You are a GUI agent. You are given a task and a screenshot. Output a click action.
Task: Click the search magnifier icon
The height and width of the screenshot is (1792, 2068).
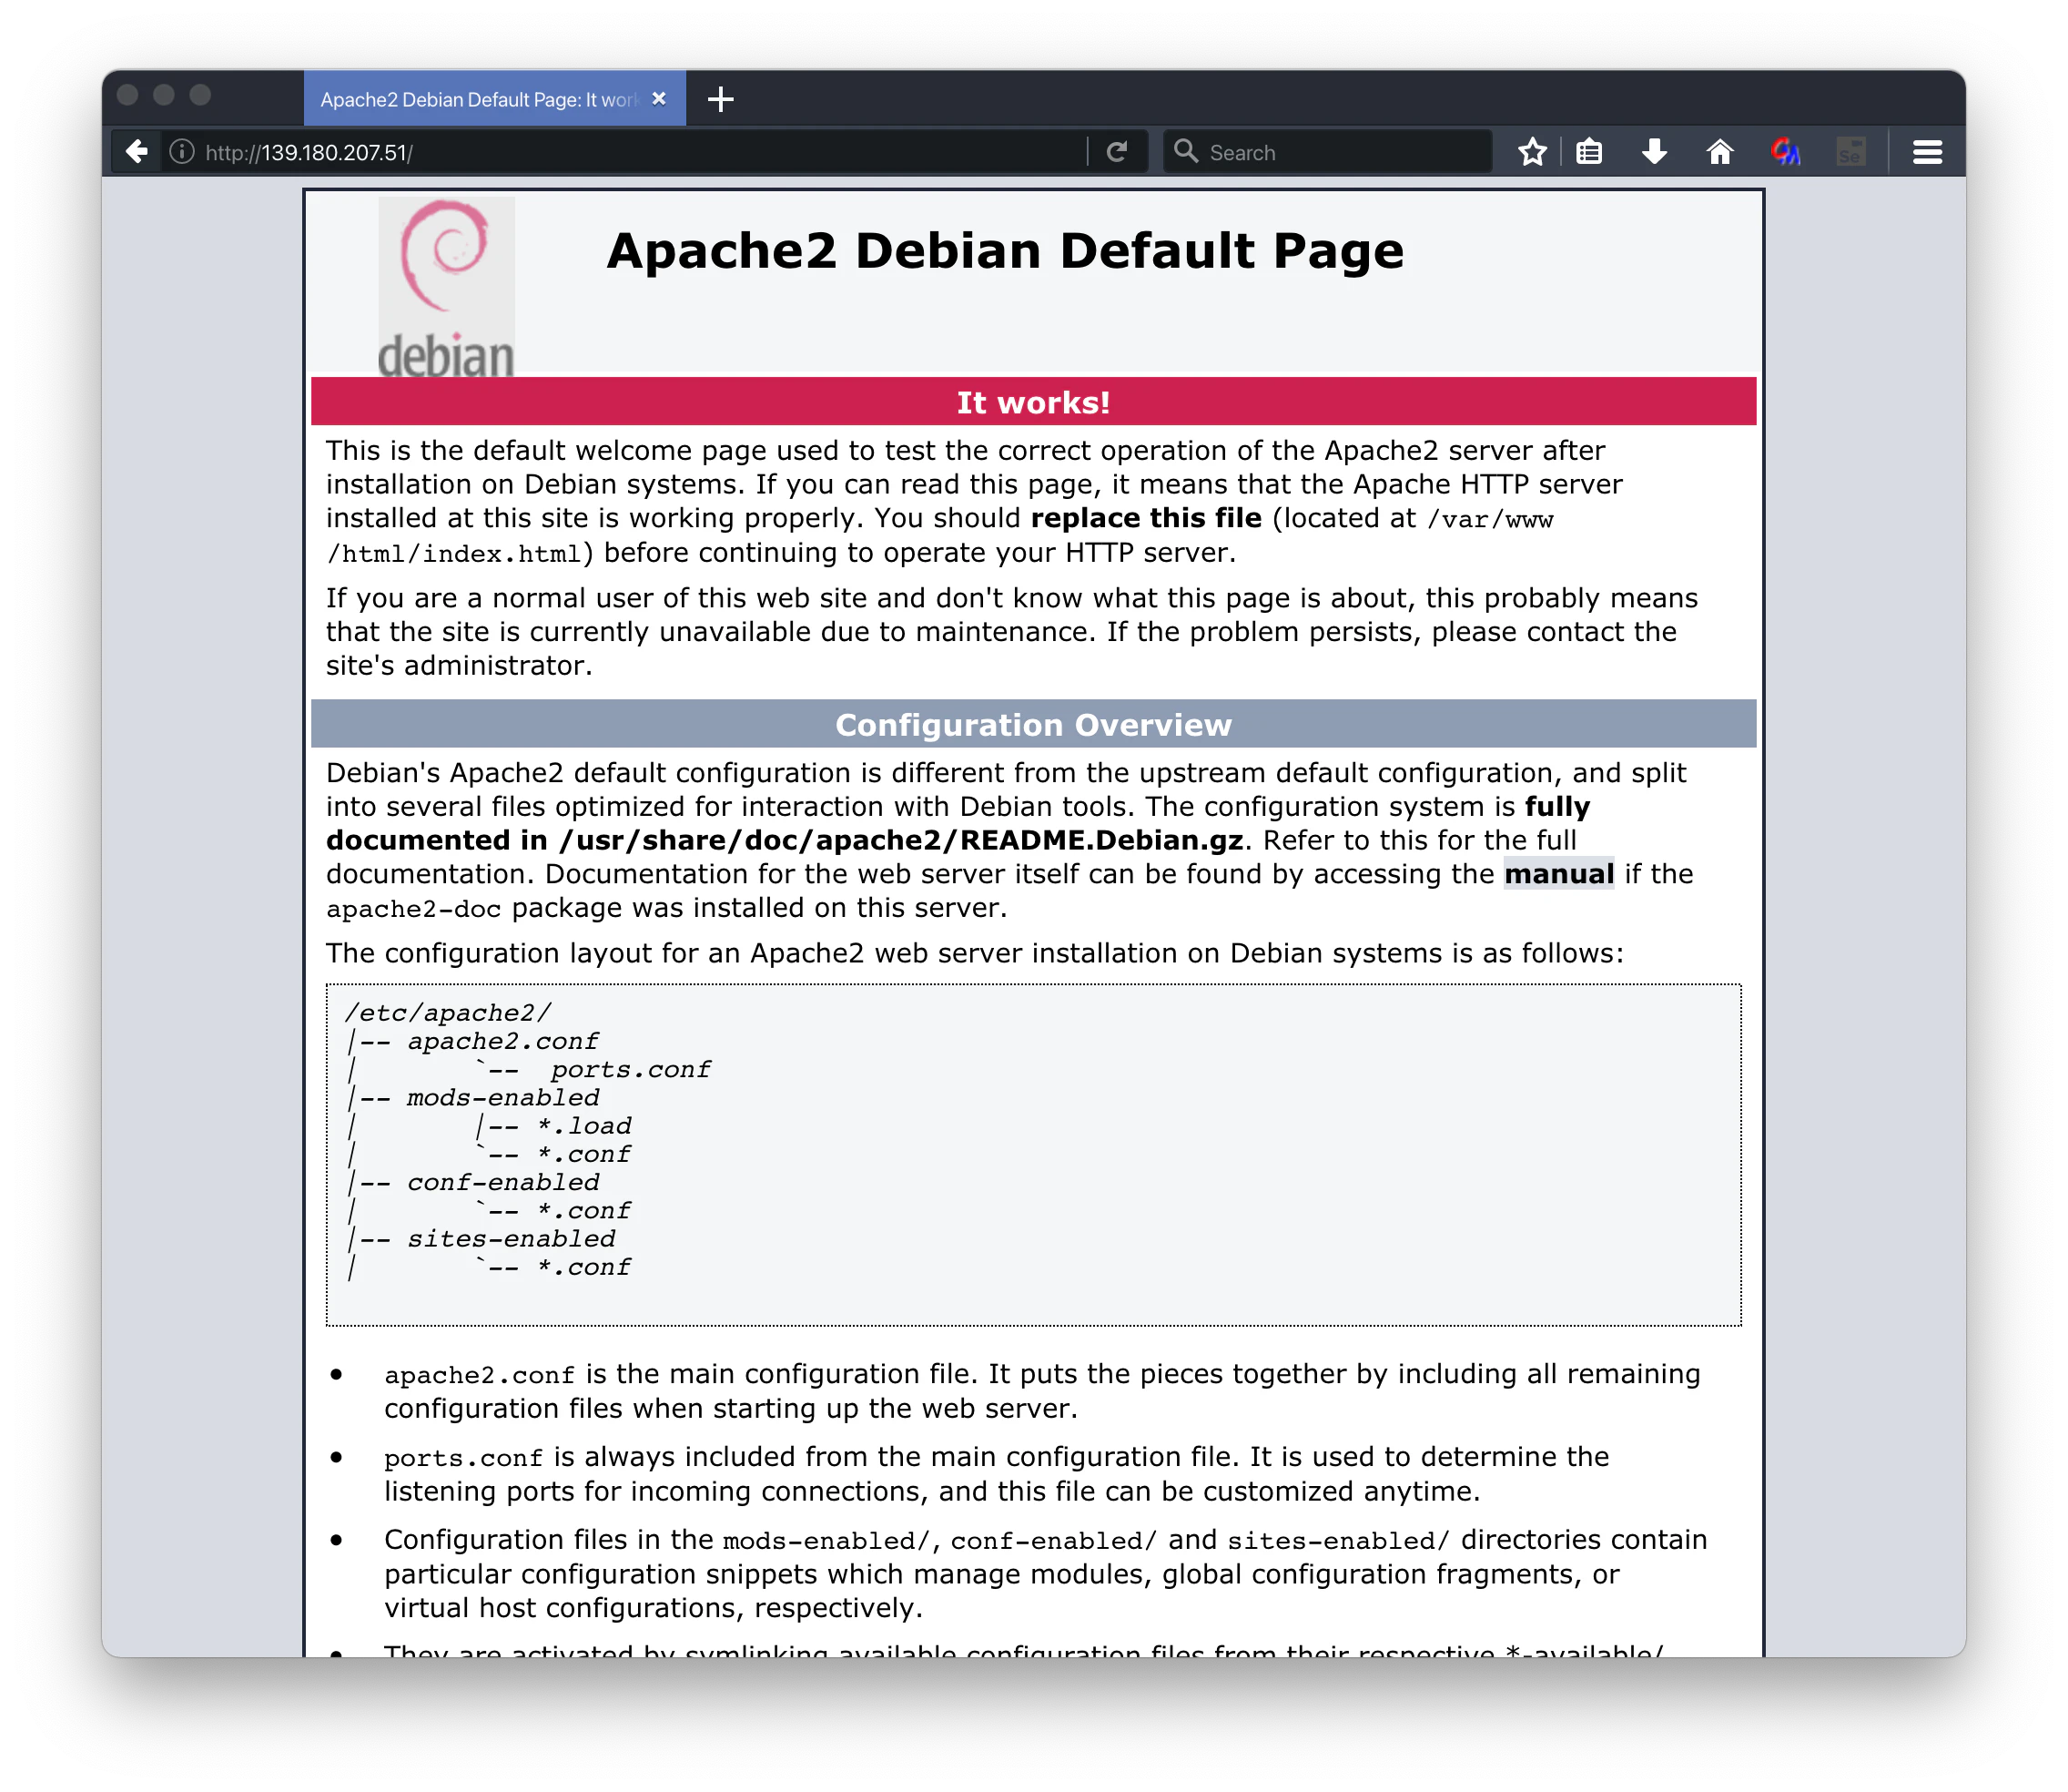[1185, 151]
